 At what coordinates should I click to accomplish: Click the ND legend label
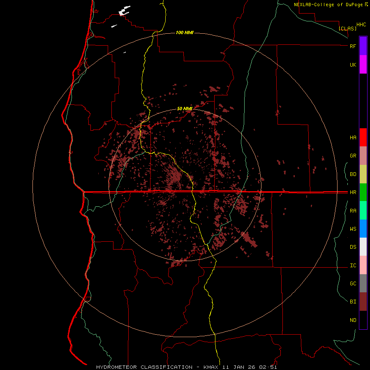(x=353, y=320)
